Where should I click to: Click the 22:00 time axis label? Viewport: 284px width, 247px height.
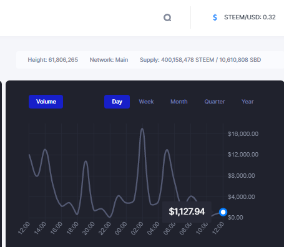(105, 228)
